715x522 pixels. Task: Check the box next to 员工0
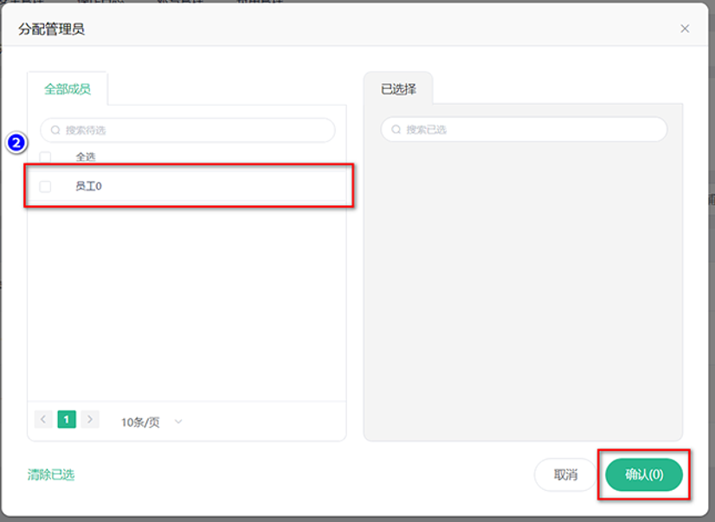click(45, 186)
